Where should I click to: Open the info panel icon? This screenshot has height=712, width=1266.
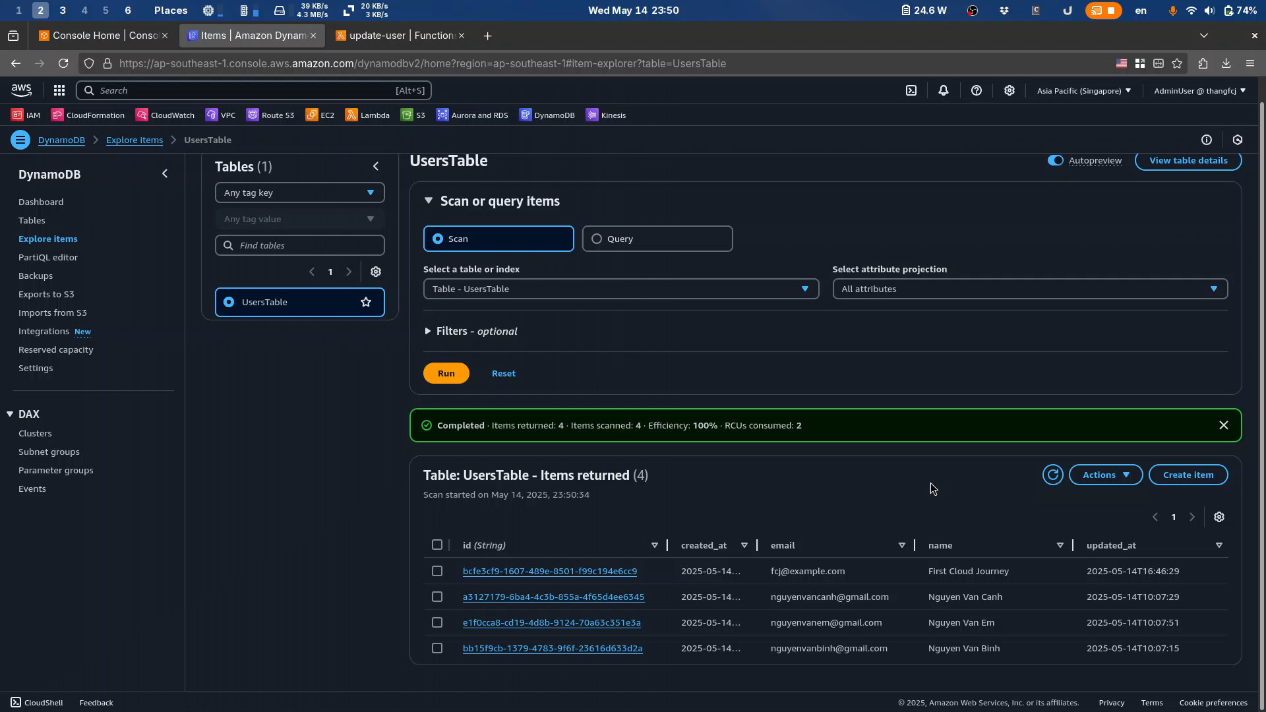pos(1207,140)
